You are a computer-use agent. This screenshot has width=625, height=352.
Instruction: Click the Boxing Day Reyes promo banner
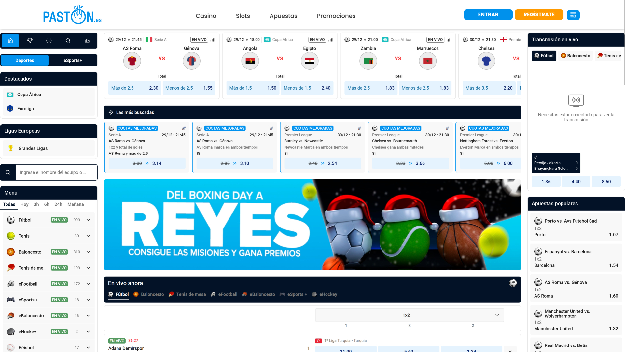coord(312,225)
